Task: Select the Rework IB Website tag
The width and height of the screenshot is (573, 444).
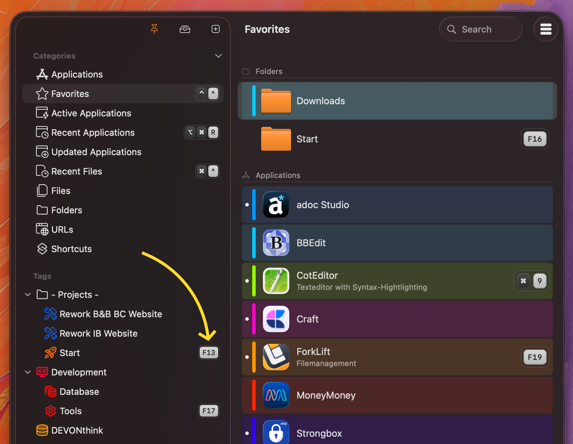Action: (x=98, y=334)
